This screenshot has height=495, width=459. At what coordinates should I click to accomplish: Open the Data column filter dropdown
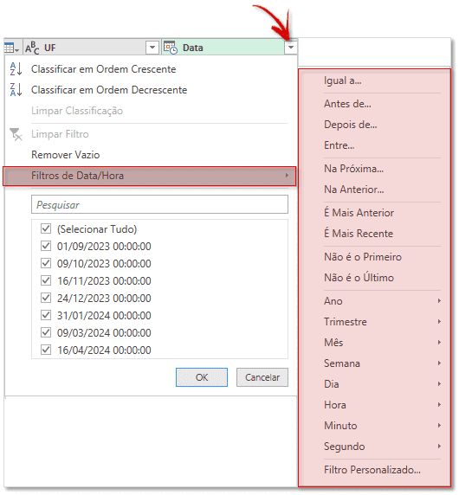(x=291, y=48)
